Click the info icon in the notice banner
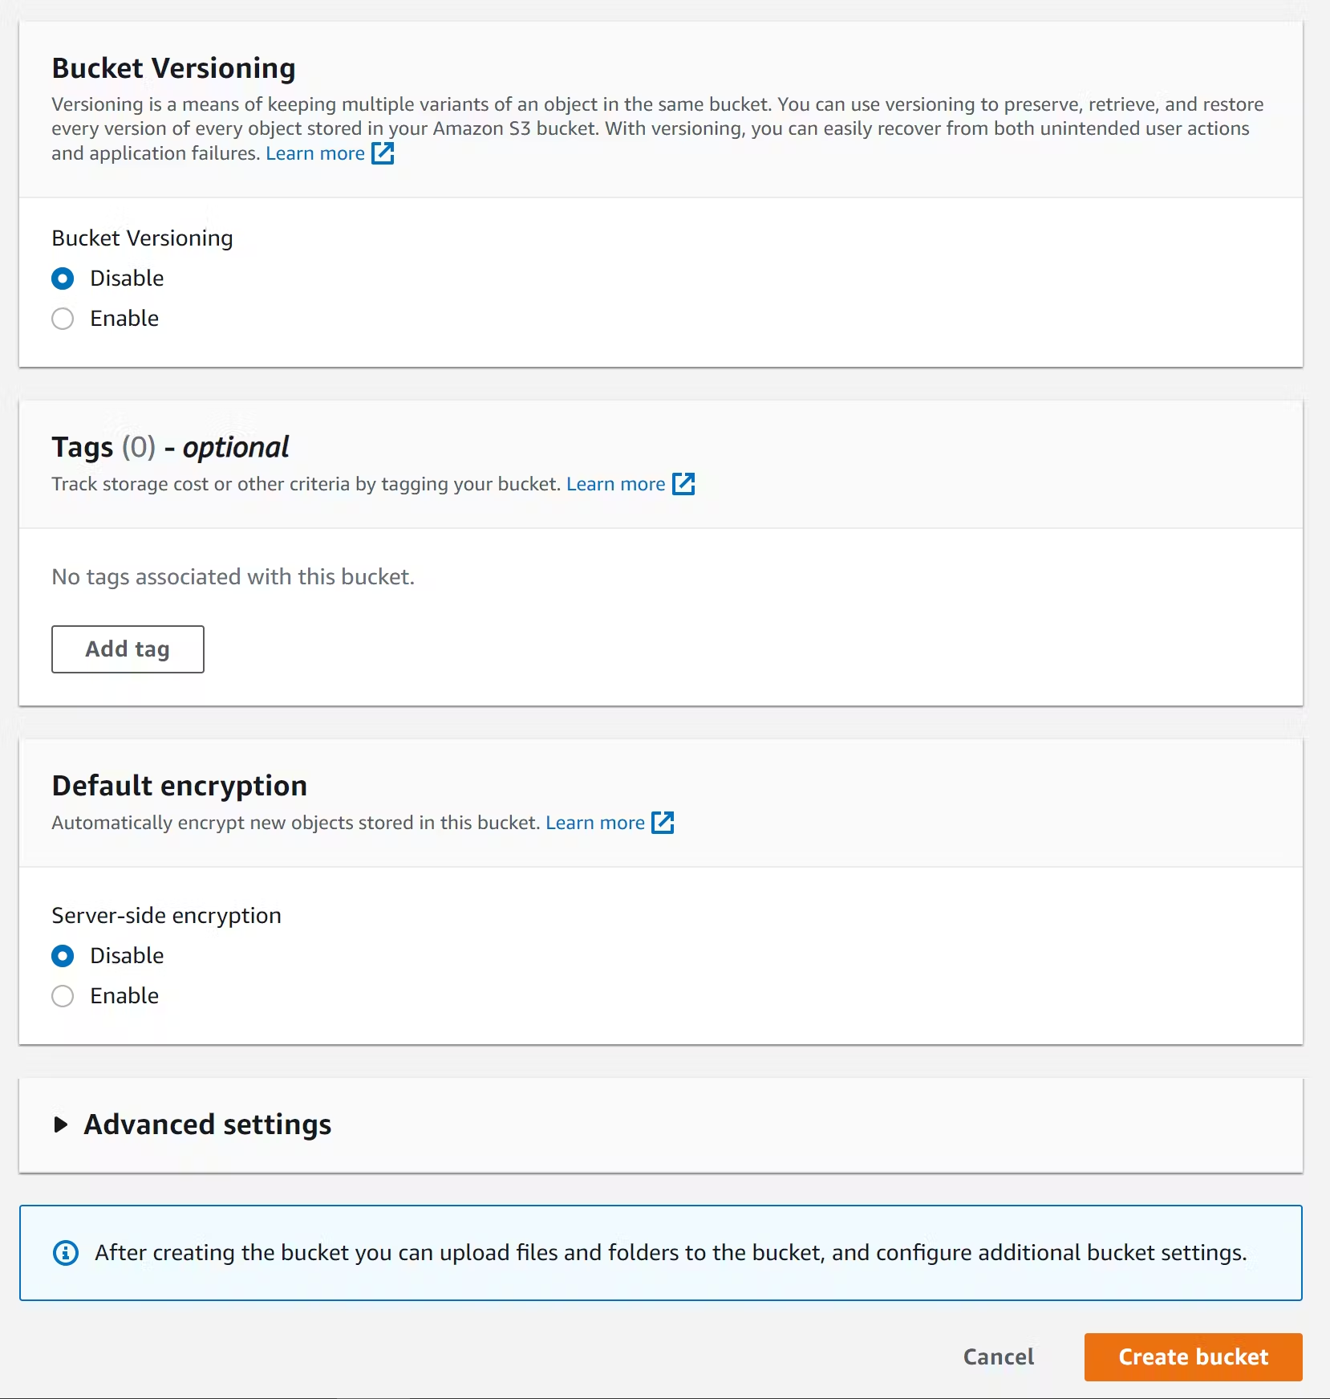The width and height of the screenshot is (1330, 1399). click(66, 1253)
